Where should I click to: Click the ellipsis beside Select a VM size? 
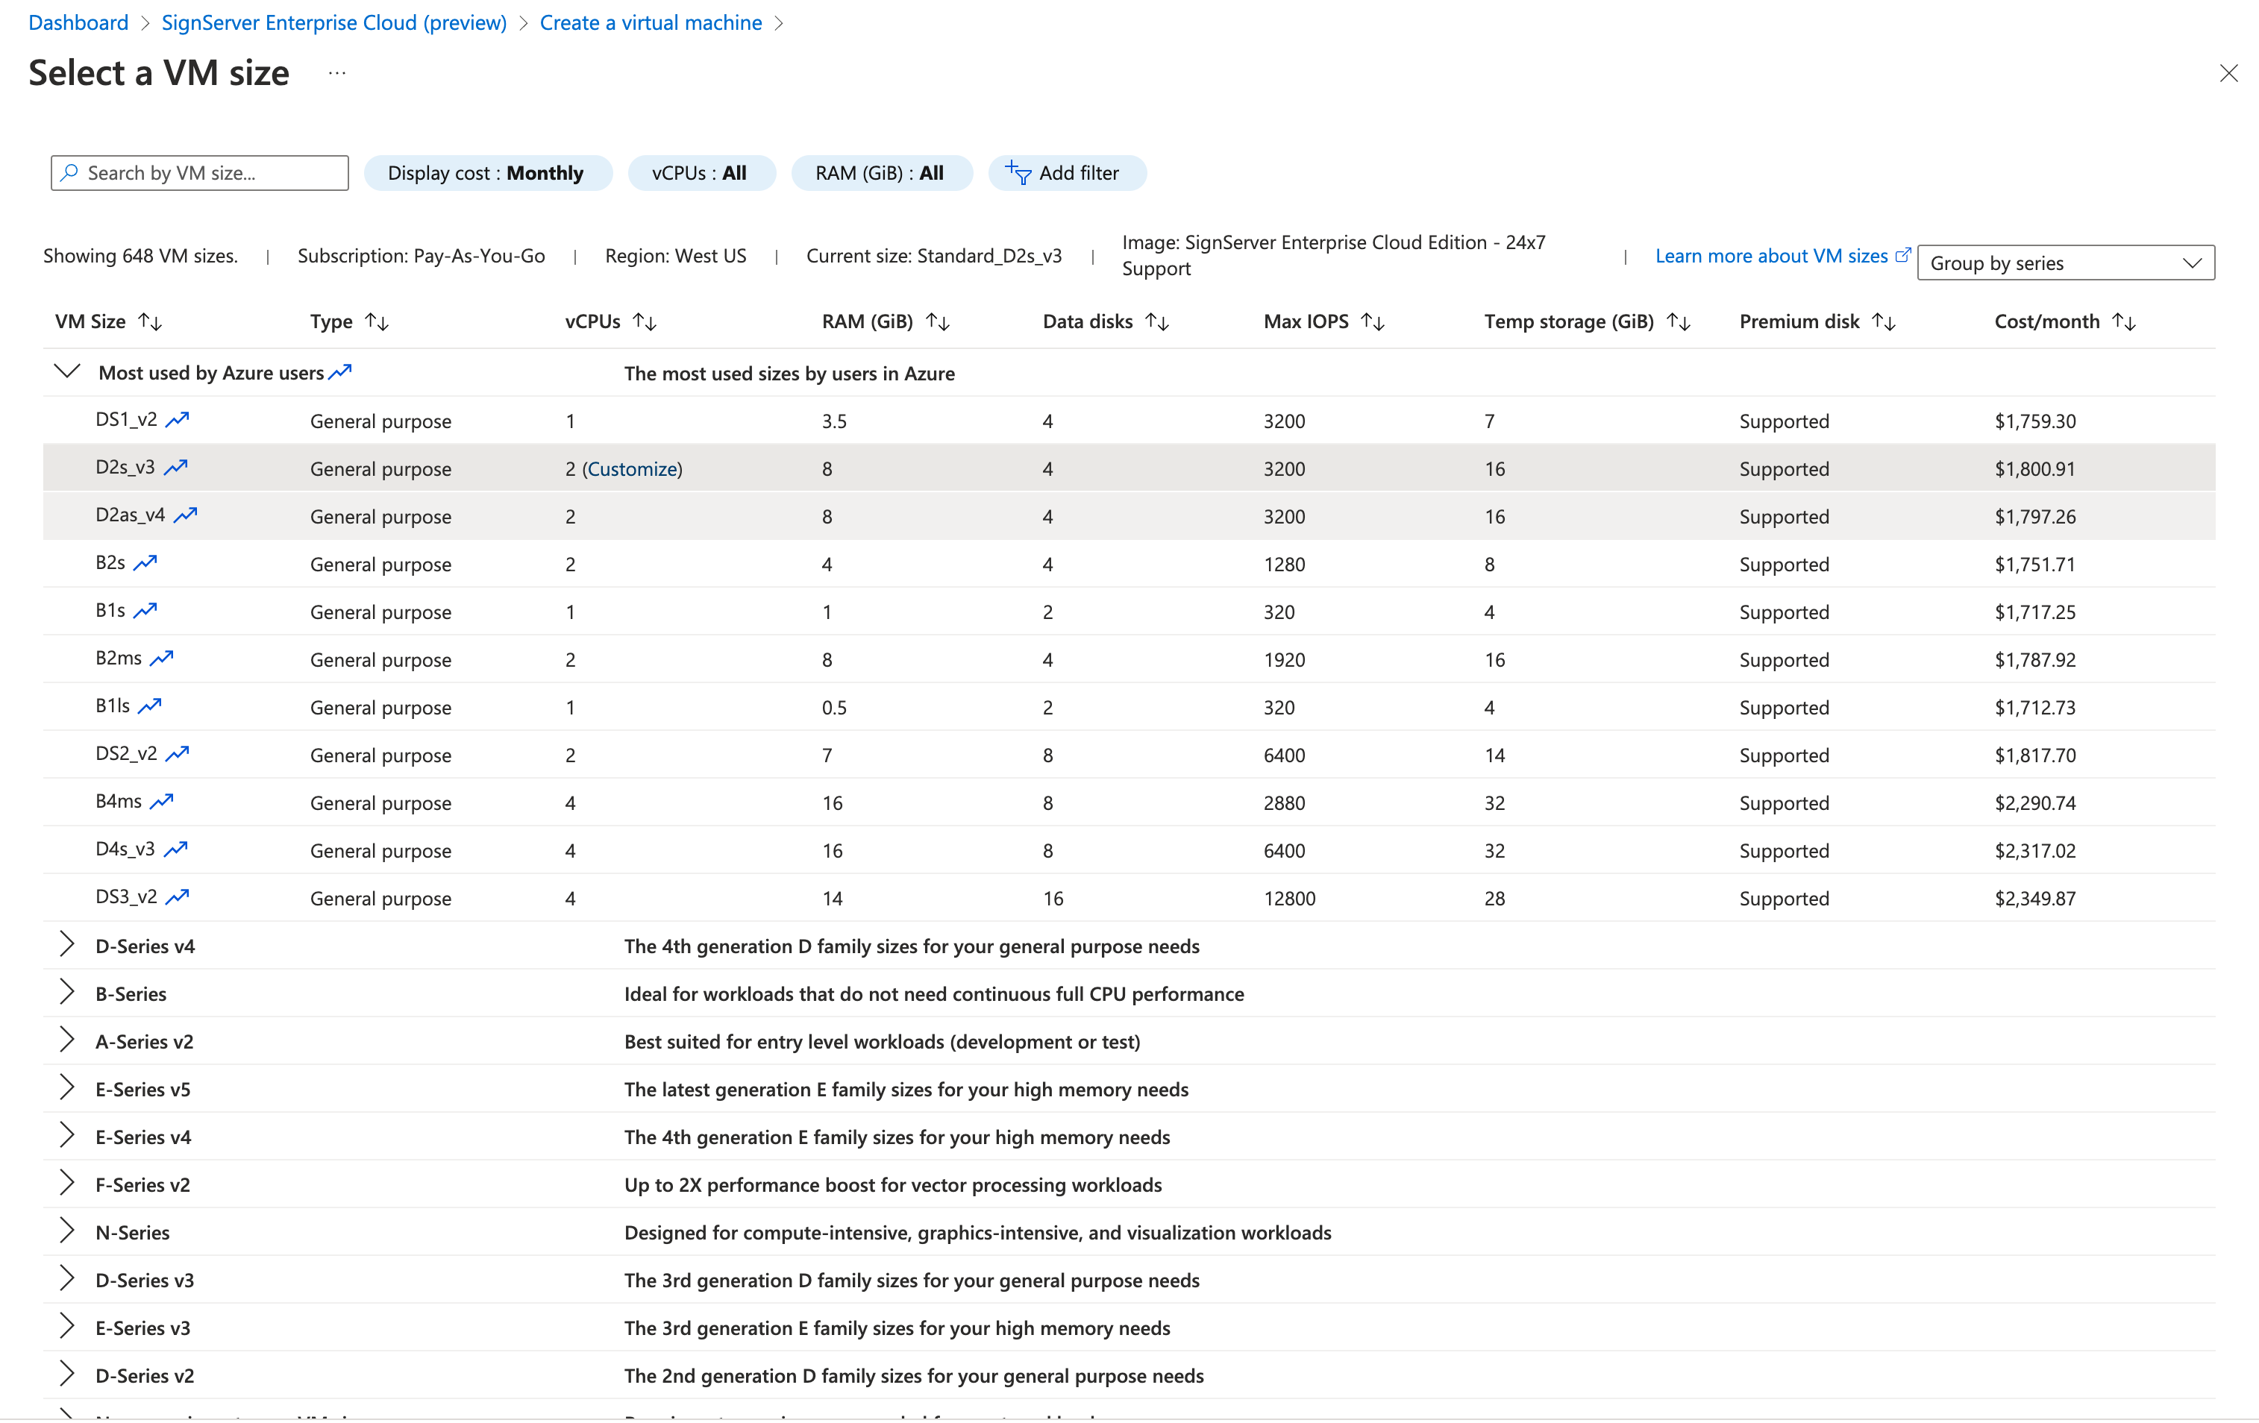pyautogui.click(x=336, y=73)
